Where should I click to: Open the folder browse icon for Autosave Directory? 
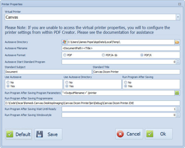[177, 42]
